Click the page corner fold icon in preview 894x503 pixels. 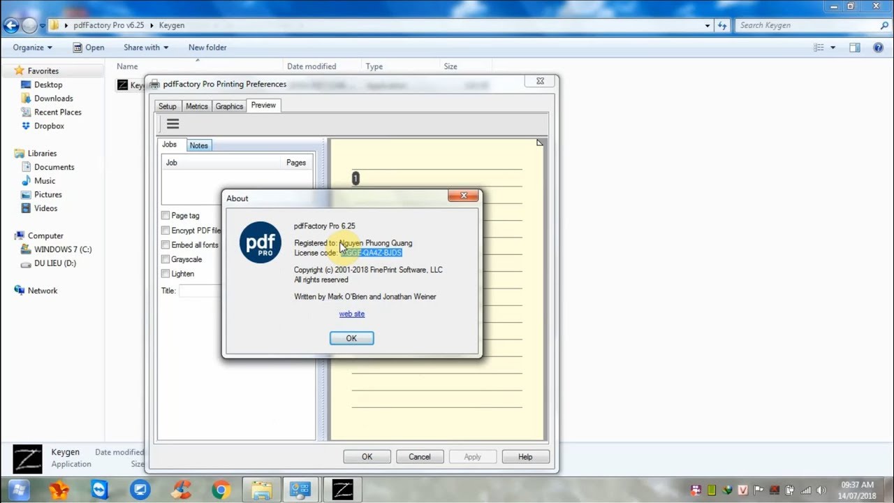coord(540,143)
